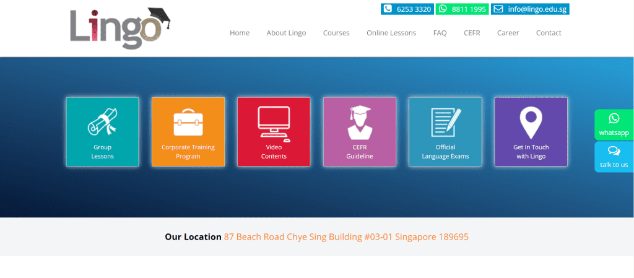Click the phone handset icon
The height and width of the screenshot is (278, 634).
point(388,9)
